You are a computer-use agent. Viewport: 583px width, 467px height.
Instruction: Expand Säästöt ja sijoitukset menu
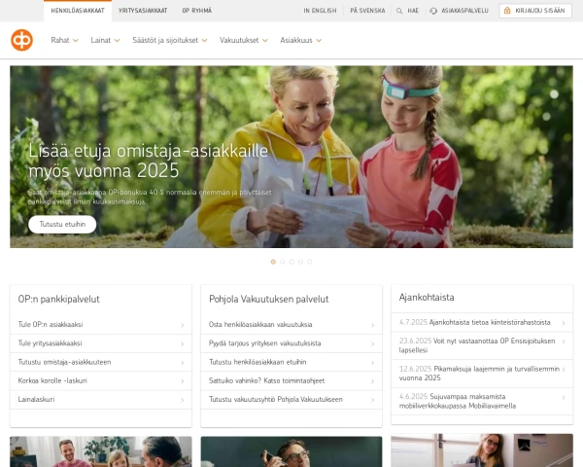[169, 40]
